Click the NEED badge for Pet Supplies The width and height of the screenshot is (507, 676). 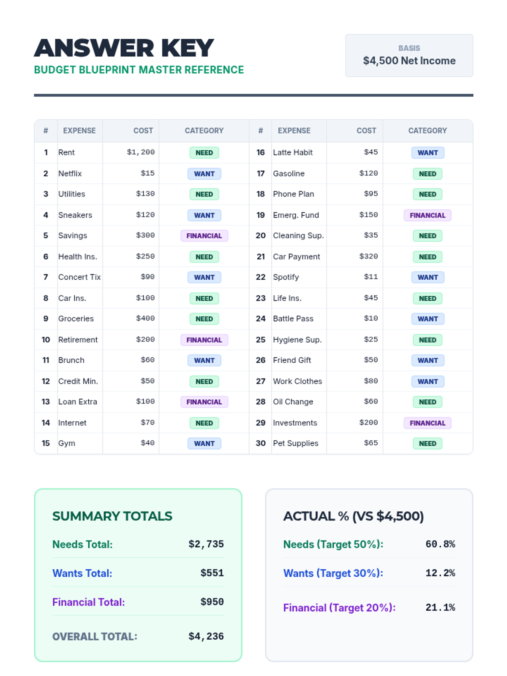tap(427, 444)
